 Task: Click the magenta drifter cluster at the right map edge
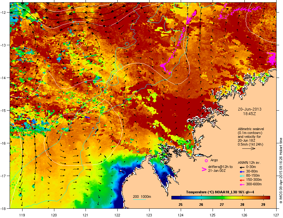pos(272,58)
